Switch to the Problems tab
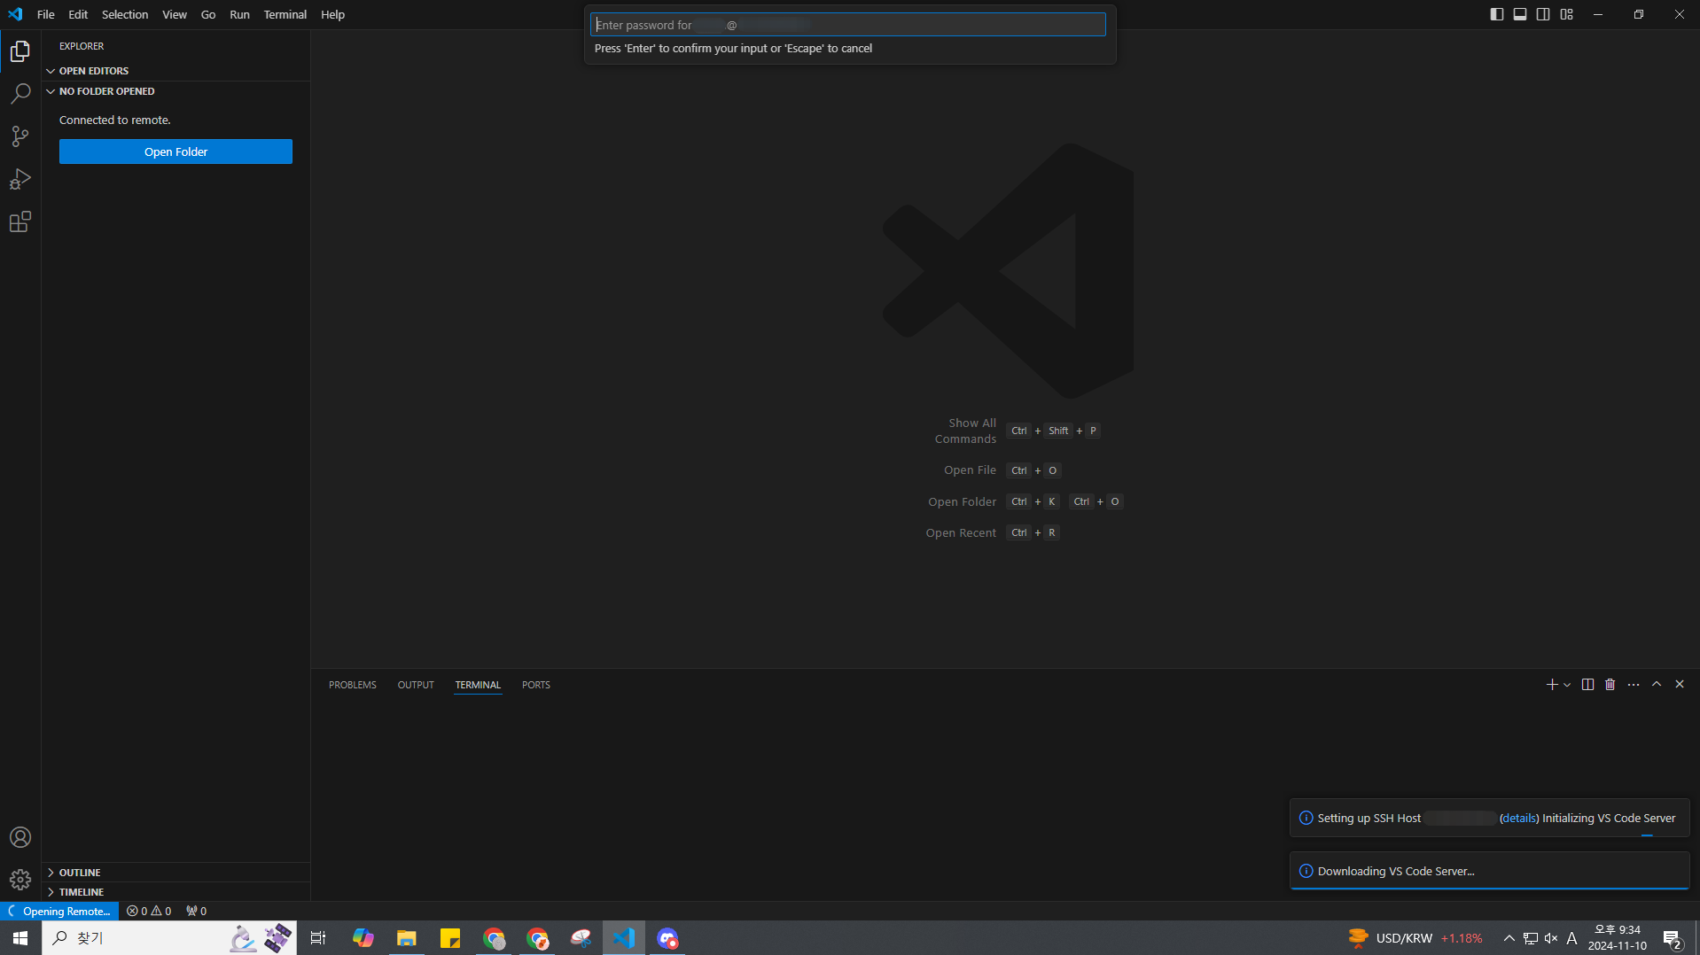The height and width of the screenshot is (955, 1700). tap(353, 685)
